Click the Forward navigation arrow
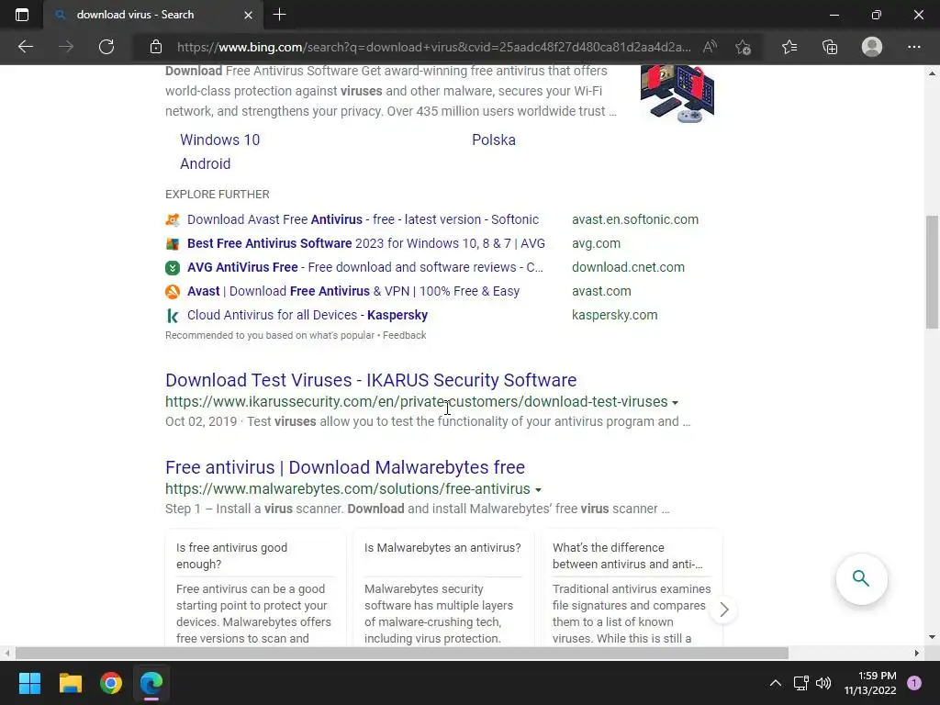The height and width of the screenshot is (705, 940). point(66,47)
